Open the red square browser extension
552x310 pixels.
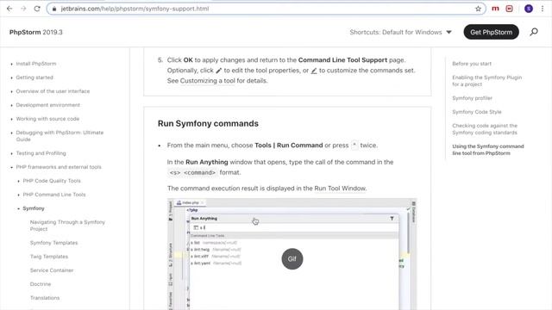pos(509,9)
